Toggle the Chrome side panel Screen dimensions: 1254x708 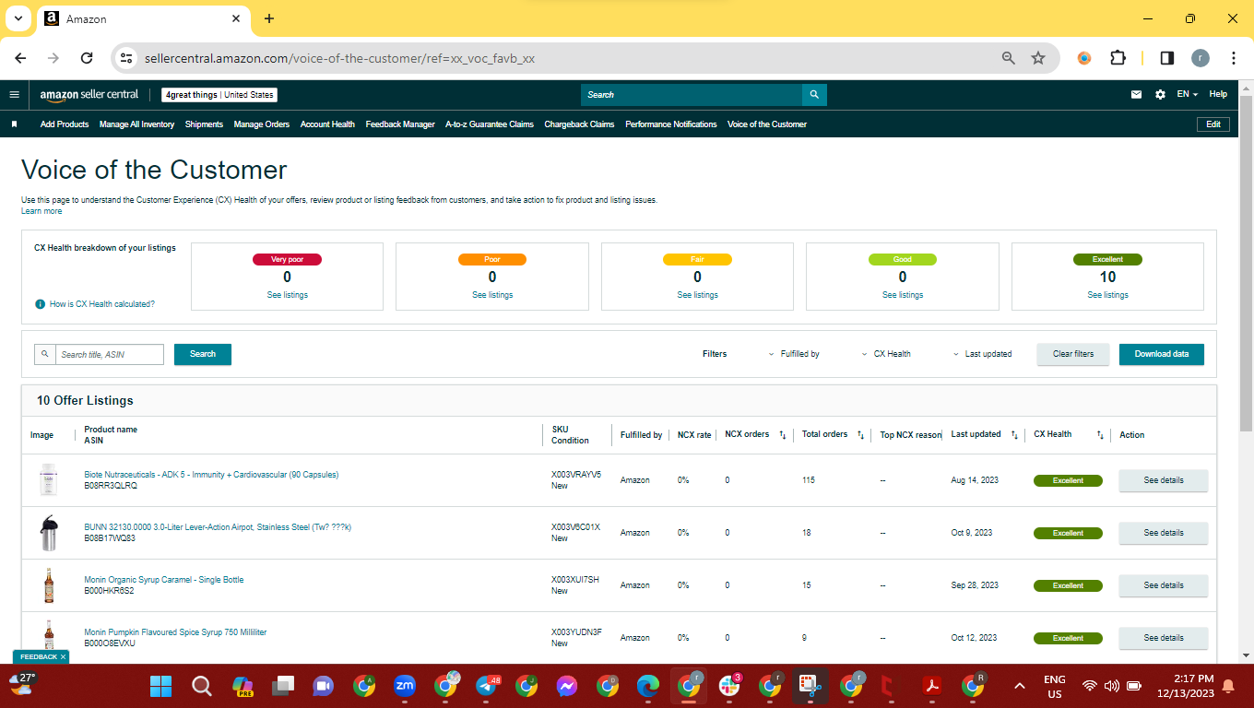(1166, 58)
